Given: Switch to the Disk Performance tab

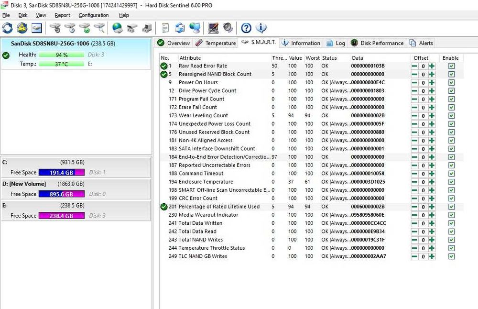Looking at the screenshot, I should (378, 43).
